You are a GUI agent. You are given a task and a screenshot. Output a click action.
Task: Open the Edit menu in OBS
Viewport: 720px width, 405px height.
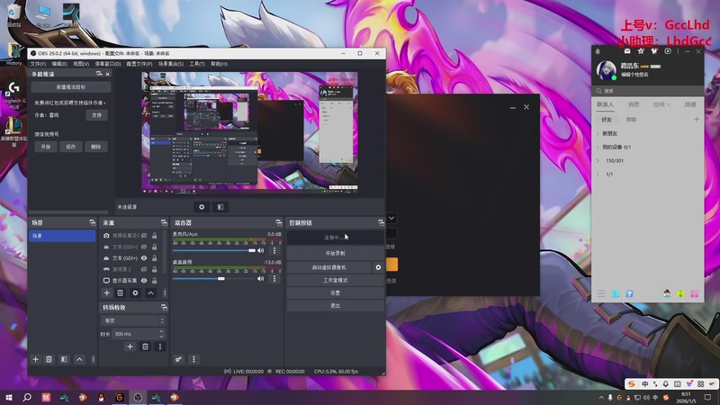[x=59, y=64]
